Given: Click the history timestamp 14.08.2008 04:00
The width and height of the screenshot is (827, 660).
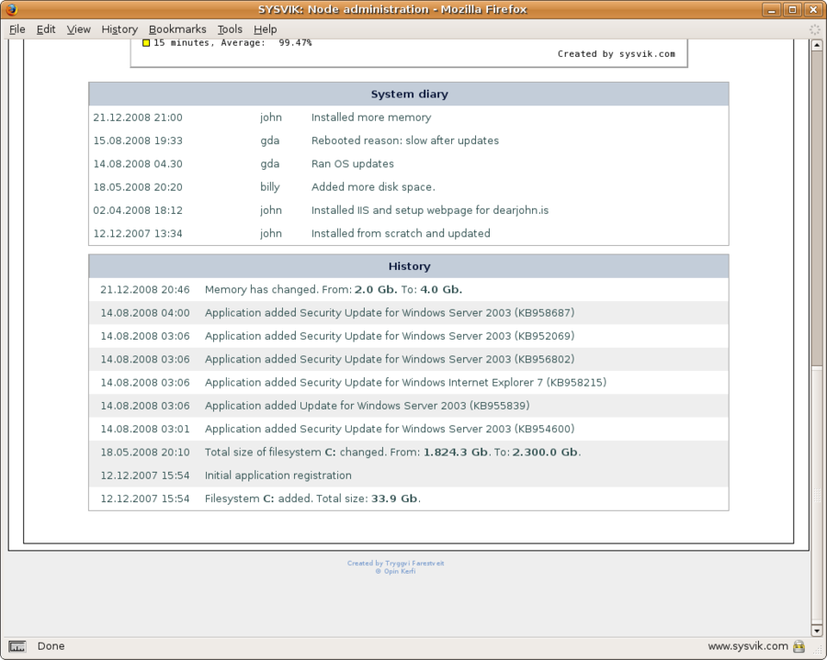Looking at the screenshot, I should 145,313.
